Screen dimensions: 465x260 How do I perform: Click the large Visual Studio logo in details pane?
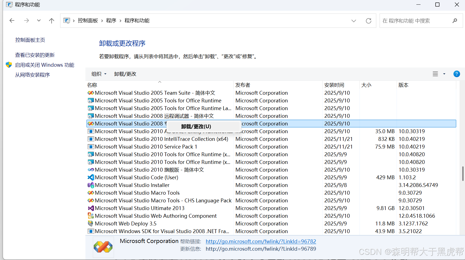(x=103, y=247)
